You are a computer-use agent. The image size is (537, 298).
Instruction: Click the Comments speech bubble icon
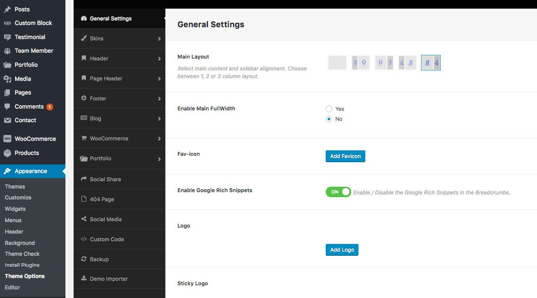[7, 107]
